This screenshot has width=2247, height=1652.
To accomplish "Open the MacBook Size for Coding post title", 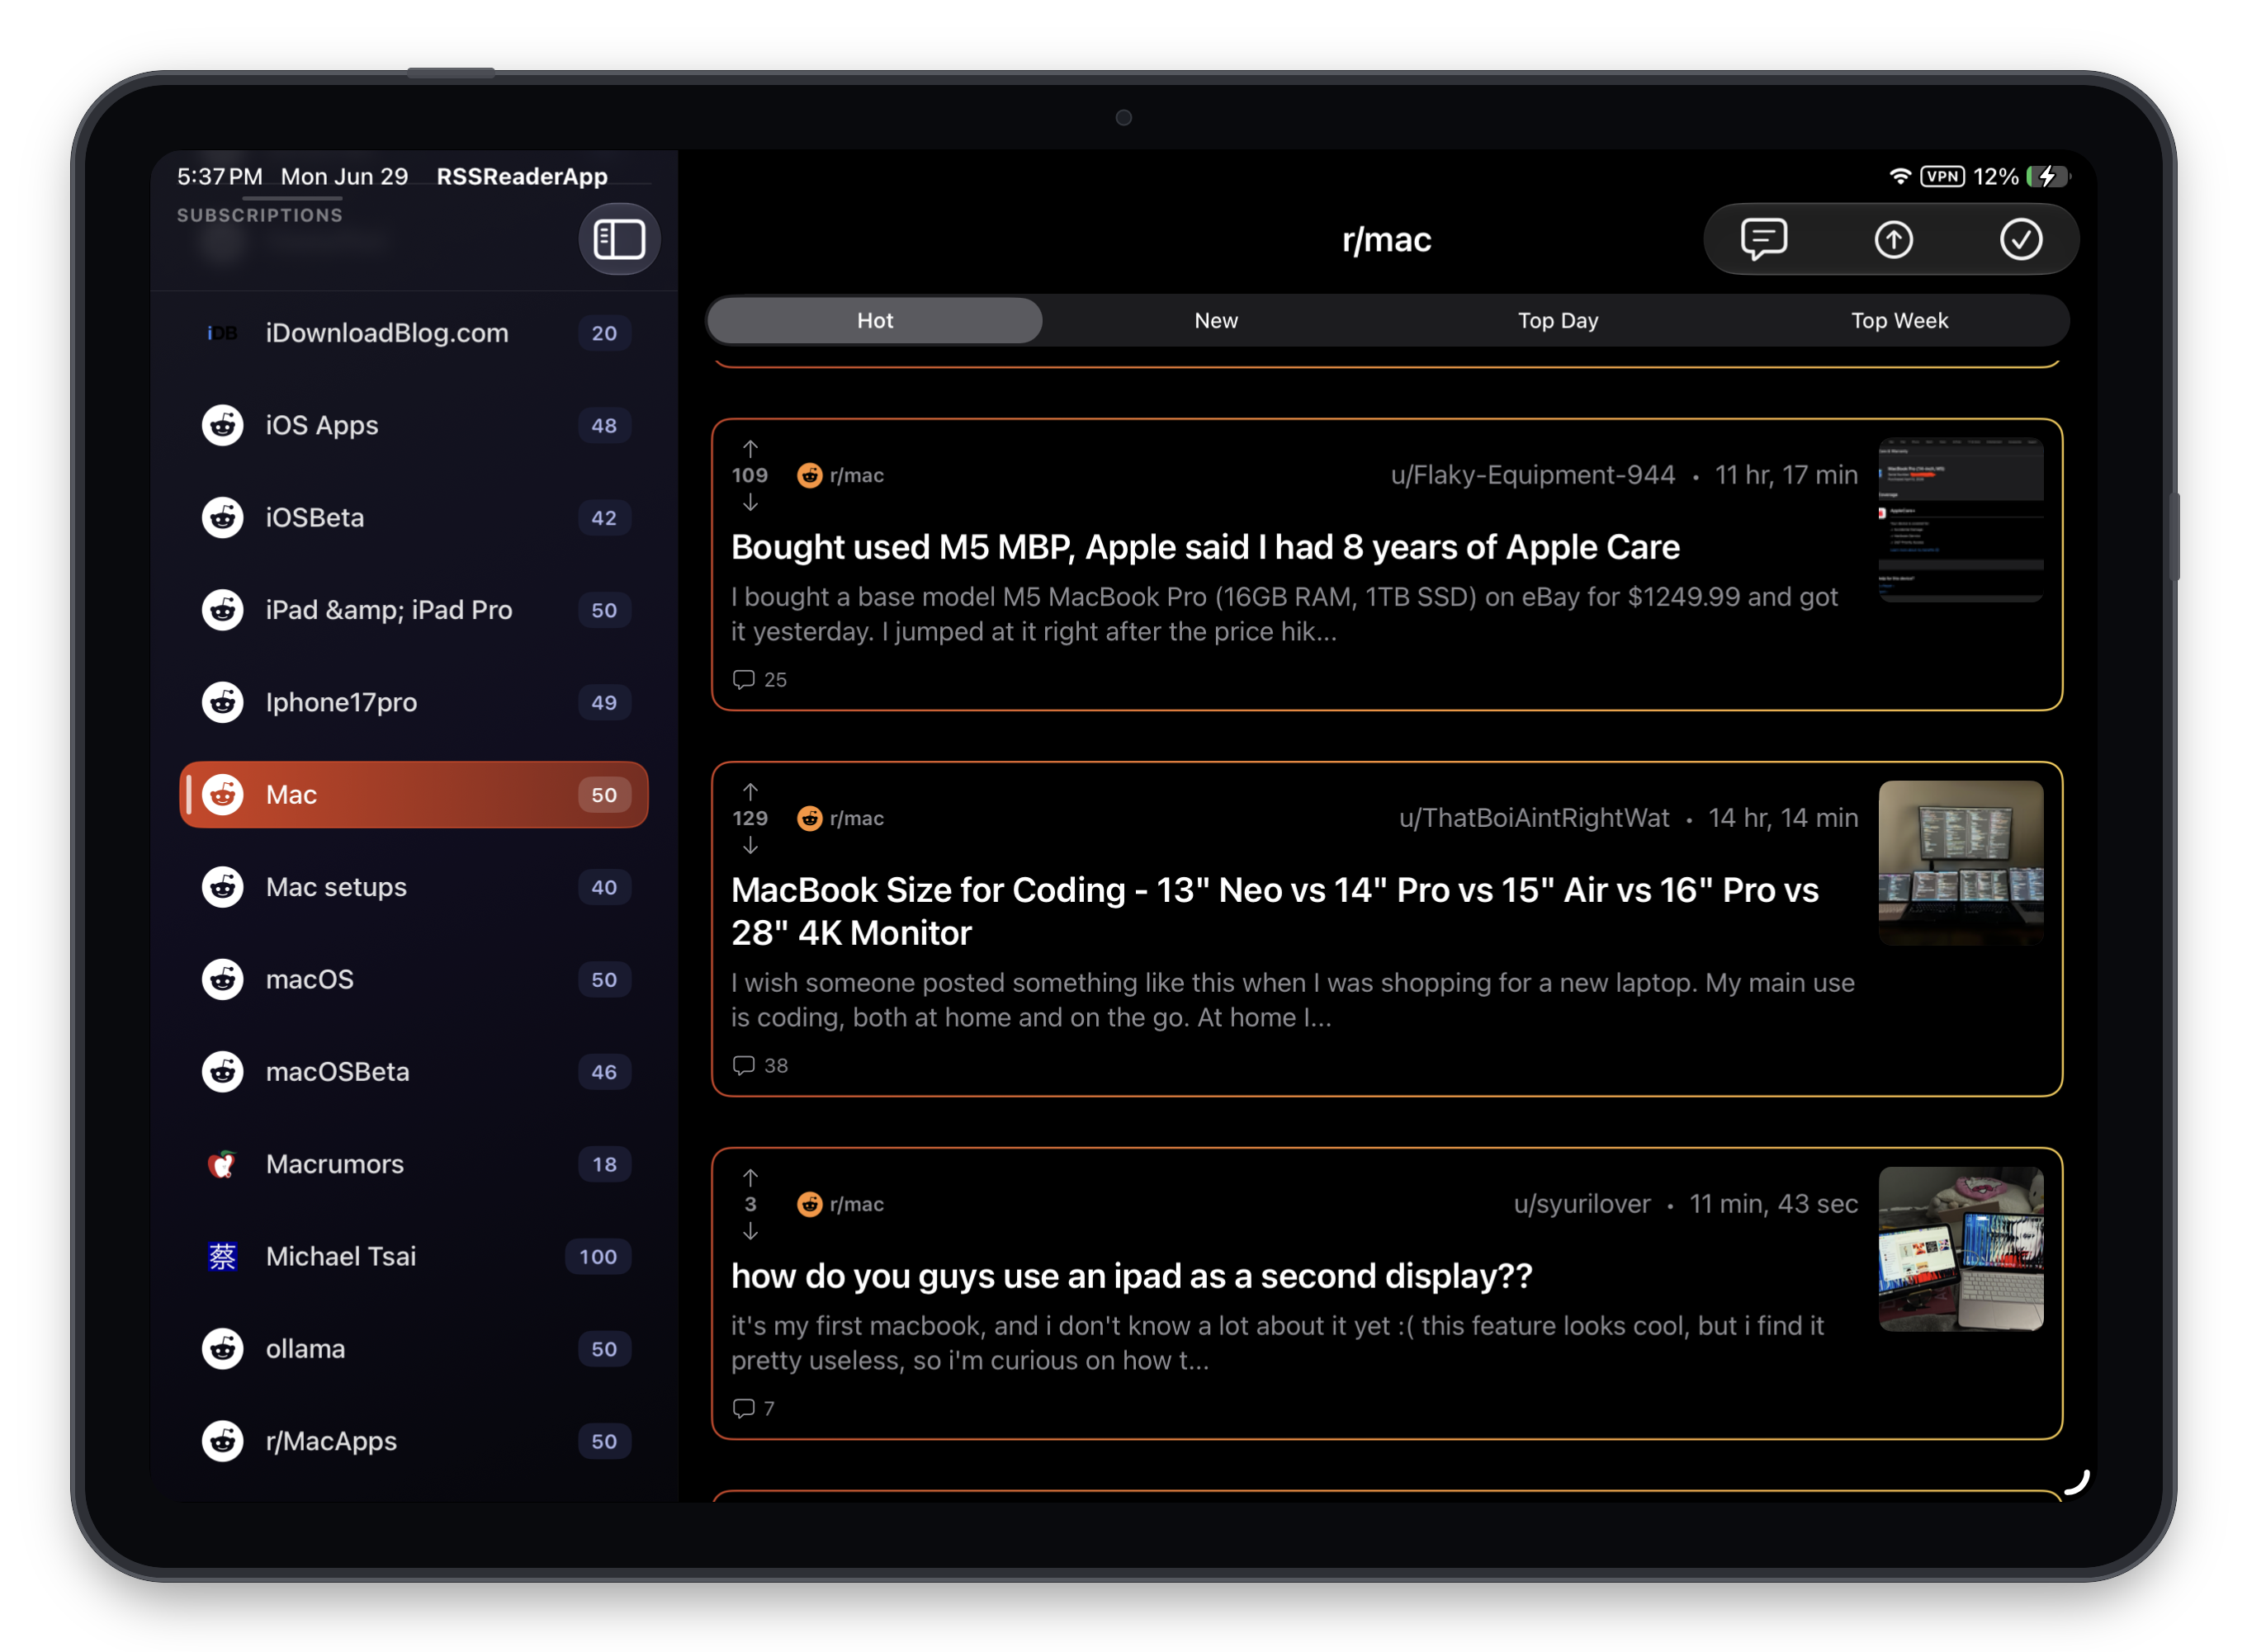I will point(1275,911).
